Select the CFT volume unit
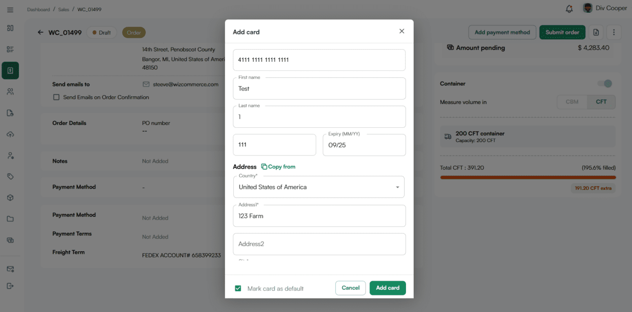 [x=601, y=102]
